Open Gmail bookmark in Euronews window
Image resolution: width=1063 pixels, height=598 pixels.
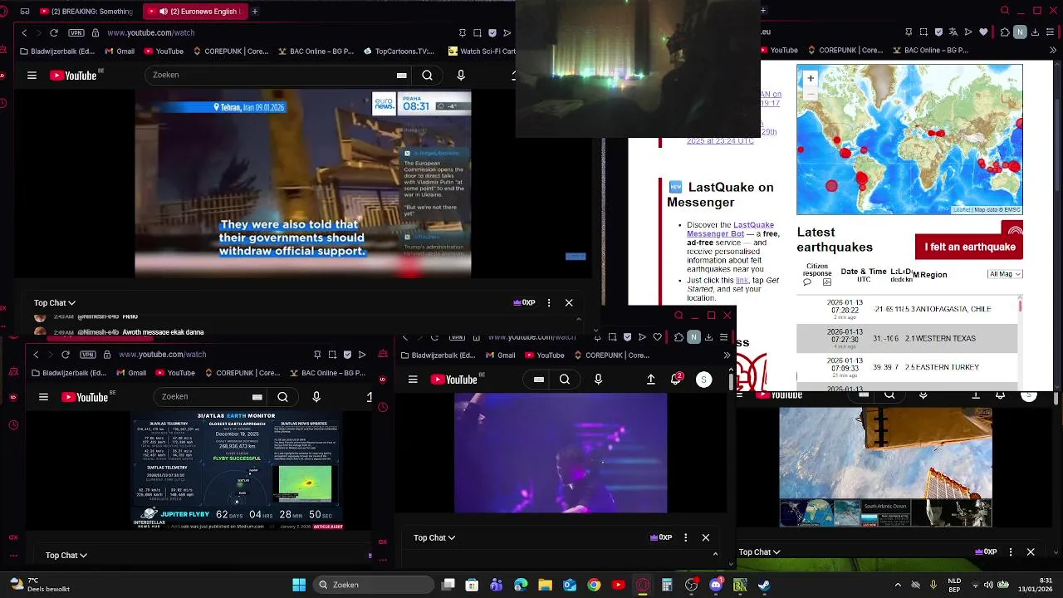(120, 51)
